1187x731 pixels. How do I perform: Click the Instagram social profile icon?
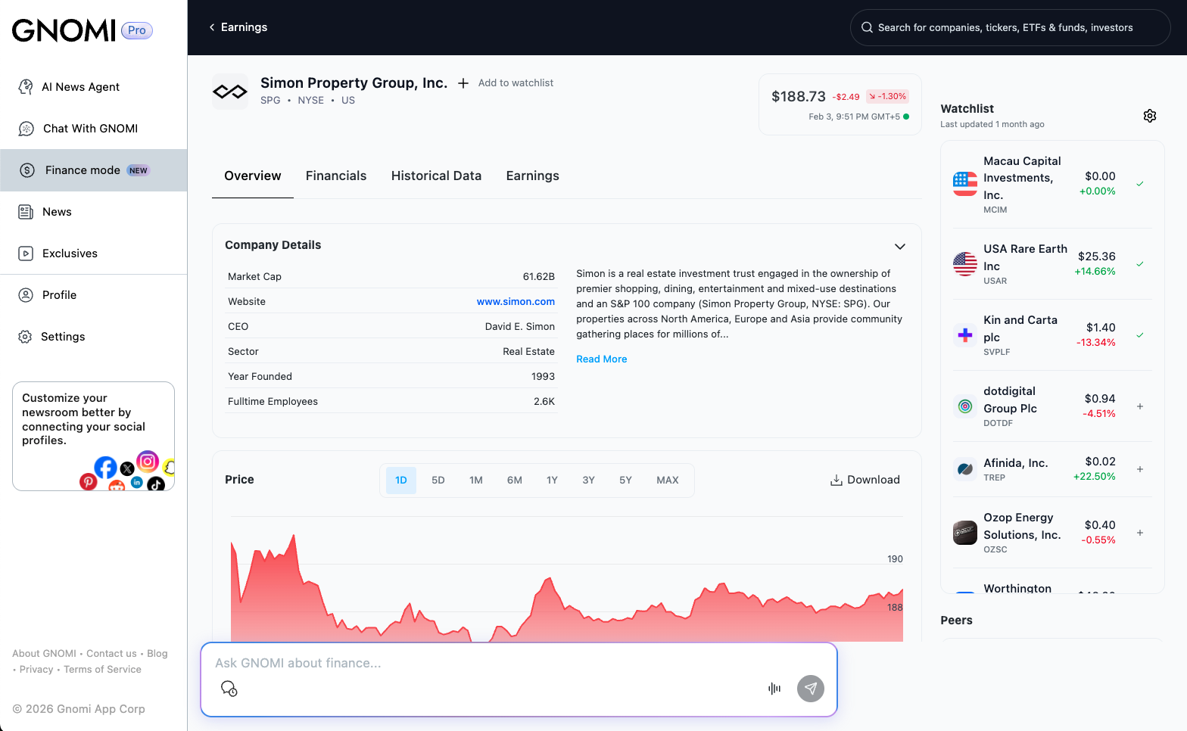pos(148,461)
